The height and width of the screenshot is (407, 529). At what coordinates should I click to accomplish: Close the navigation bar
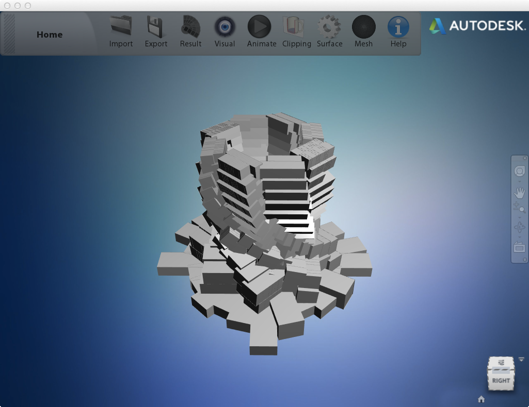(524, 158)
